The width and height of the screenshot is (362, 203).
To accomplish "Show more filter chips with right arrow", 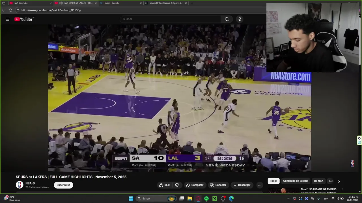I will coord(339,181).
